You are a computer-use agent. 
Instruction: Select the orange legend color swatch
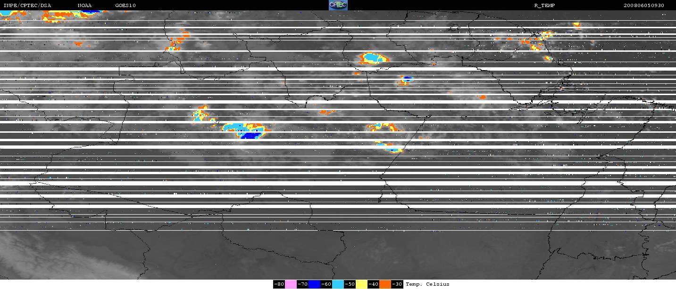click(385, 284)
